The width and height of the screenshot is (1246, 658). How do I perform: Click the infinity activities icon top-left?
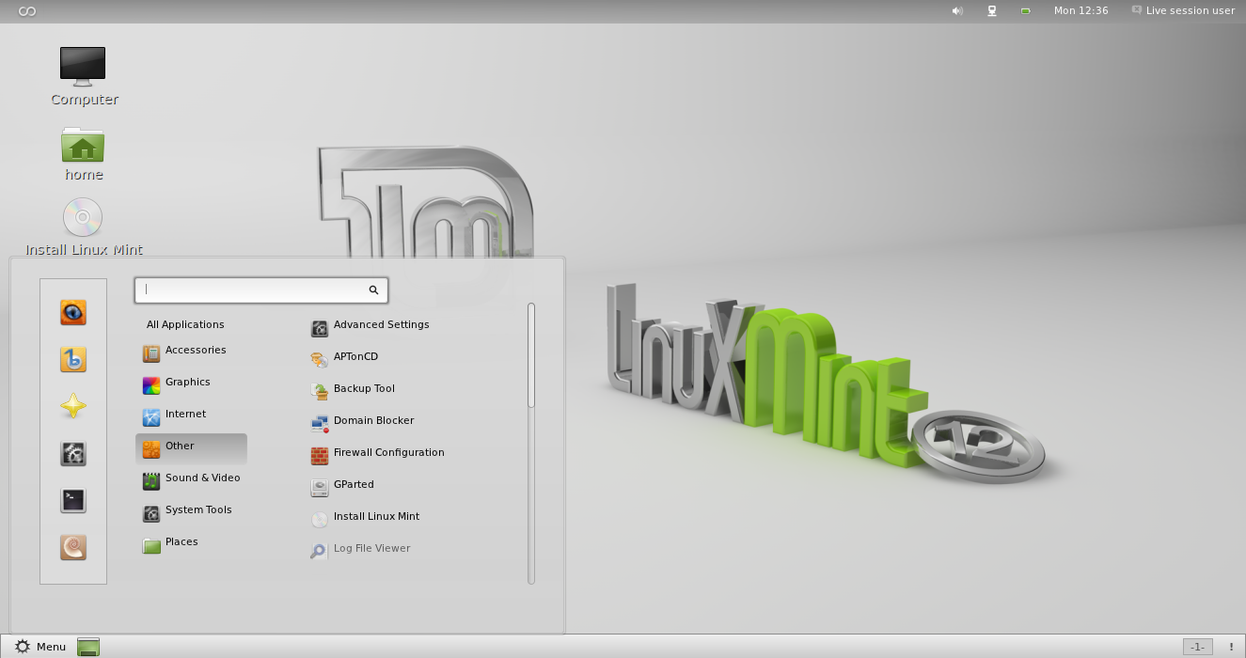coord(27,11)
